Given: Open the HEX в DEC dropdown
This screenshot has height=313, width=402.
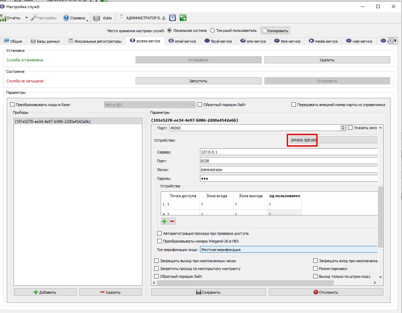Looking at the screenshot, I should pyautogui.click(x=150, y=105).
